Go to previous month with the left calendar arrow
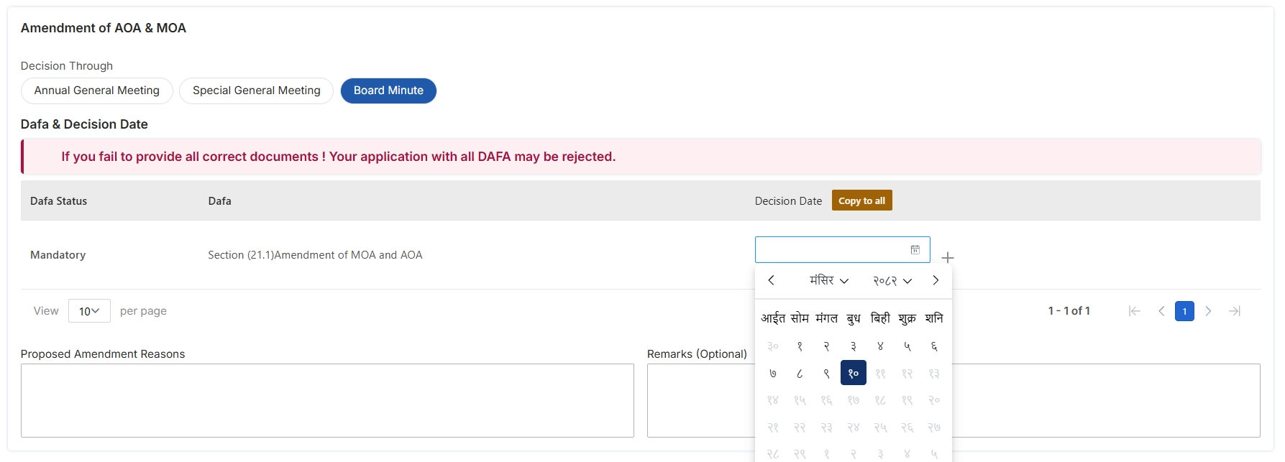The height and width of the screenshot is (462, 1285). 772,280
